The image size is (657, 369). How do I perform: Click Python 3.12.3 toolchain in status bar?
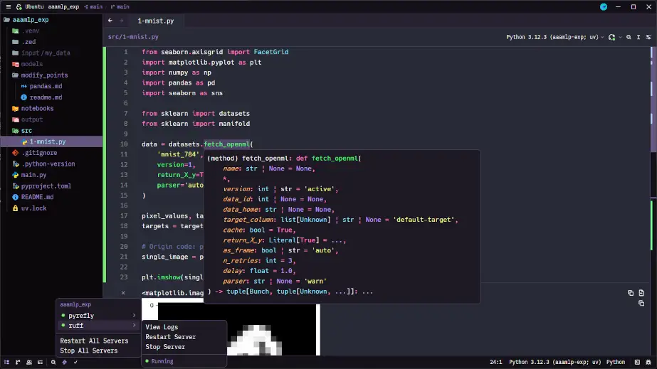(x=555, y=363)
